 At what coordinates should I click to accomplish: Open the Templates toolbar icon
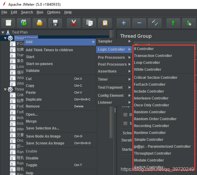click(24, 23)
